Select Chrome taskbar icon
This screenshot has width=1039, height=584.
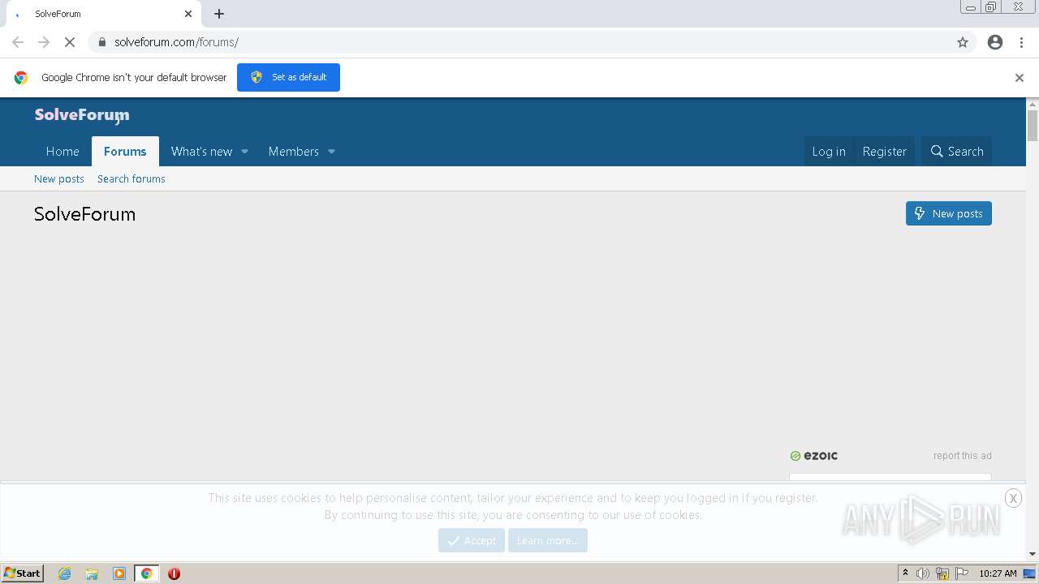(147, 573)
